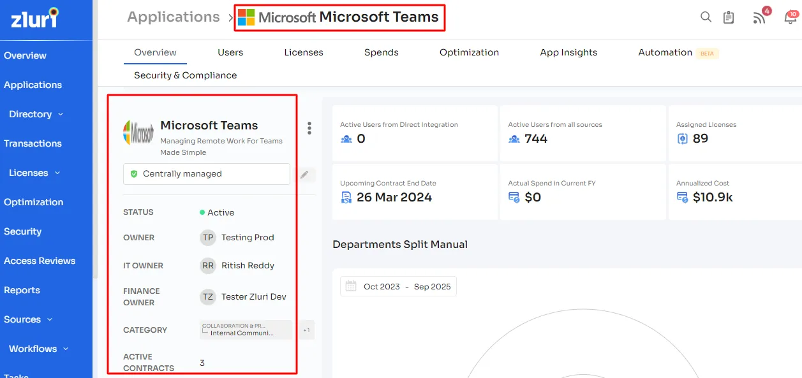Click the 26 Mar 2024 contract date
Screen dimensions: 802x378
394,198
